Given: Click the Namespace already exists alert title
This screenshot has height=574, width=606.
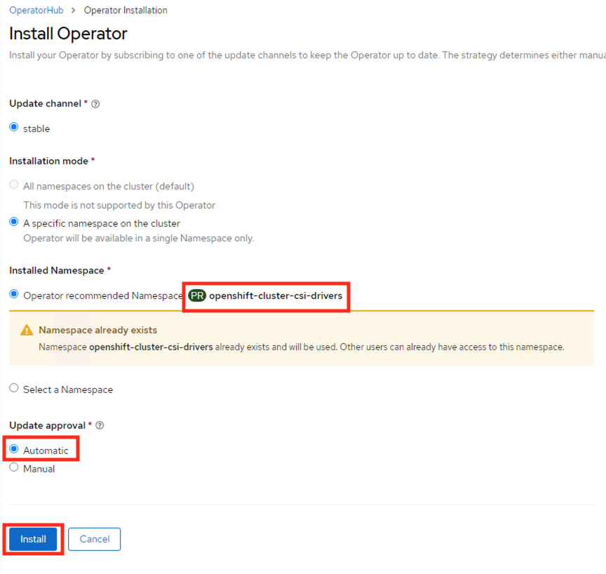Looking at the screenshot, I should (x=97, y=330).
